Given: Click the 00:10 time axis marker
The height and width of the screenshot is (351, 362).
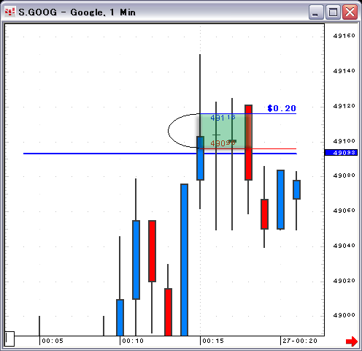Looking at the screenshot, I should (133, 341).
